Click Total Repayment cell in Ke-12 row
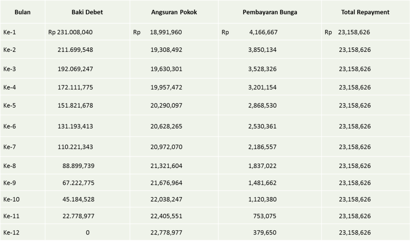 355,233
